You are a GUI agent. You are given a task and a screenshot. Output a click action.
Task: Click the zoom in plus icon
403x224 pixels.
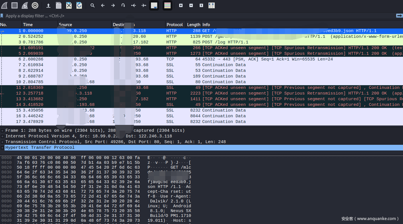coord(181,5)
